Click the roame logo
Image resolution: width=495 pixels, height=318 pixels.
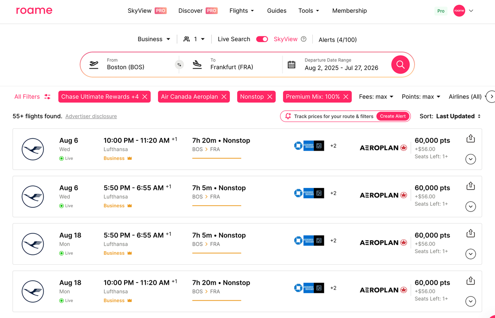(34, 11)
